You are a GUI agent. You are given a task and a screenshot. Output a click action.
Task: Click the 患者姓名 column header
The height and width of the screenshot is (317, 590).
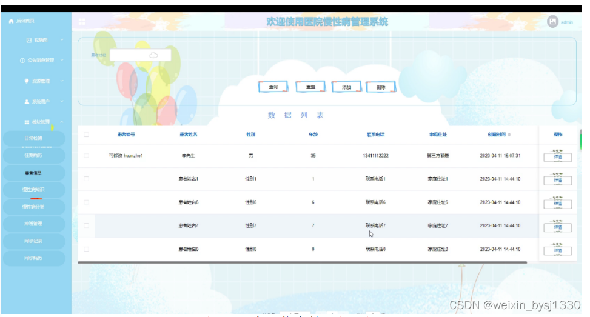pos(189,135)
